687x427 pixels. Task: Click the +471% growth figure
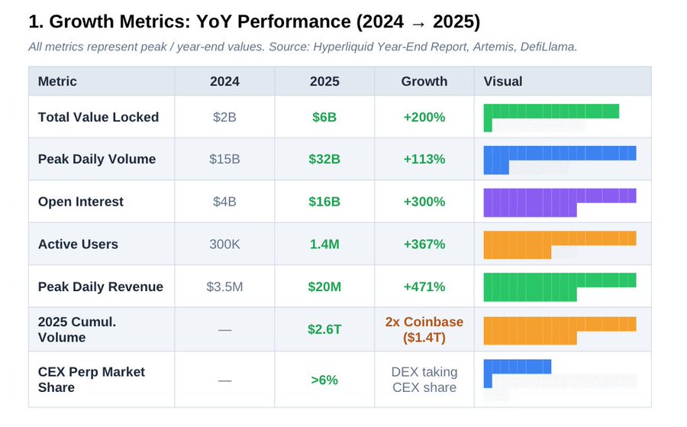pos(424,286)
